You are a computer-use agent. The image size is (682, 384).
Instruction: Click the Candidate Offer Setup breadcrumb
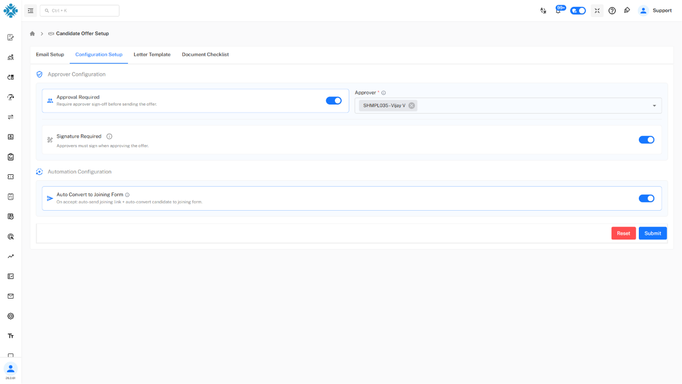coord(83,34)
